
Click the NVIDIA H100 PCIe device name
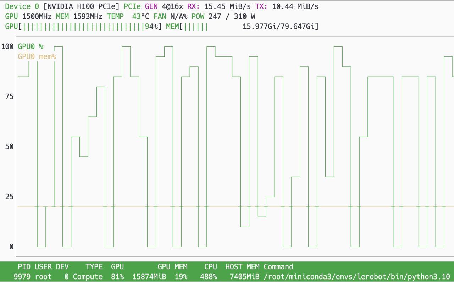81,6
